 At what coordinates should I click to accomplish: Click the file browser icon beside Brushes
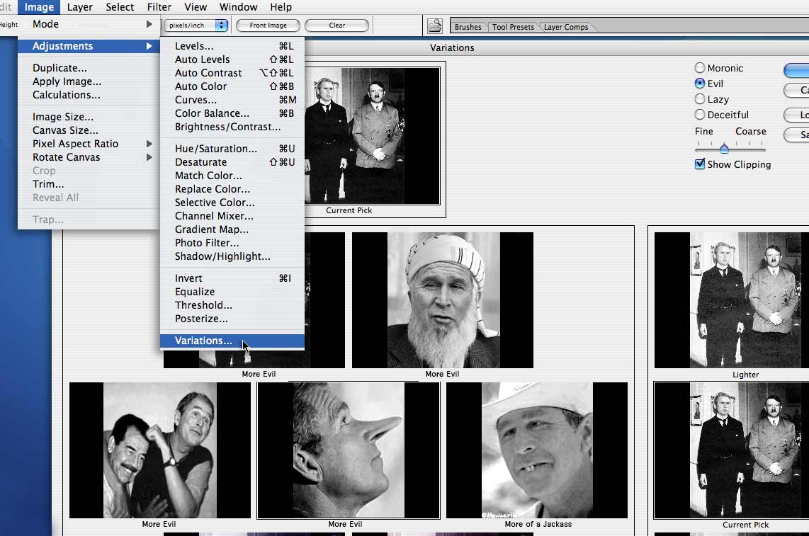tap(434, 26)
